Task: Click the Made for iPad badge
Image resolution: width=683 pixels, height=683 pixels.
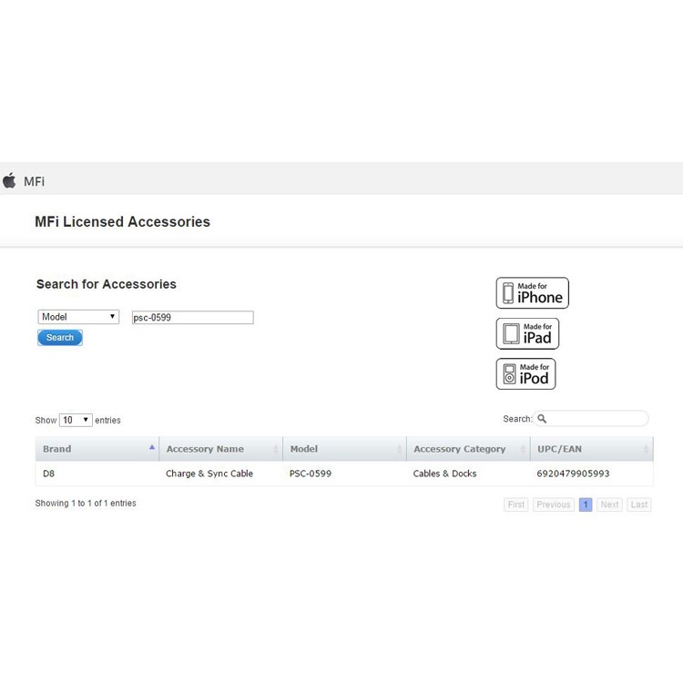Action: (x=527, y=333)
